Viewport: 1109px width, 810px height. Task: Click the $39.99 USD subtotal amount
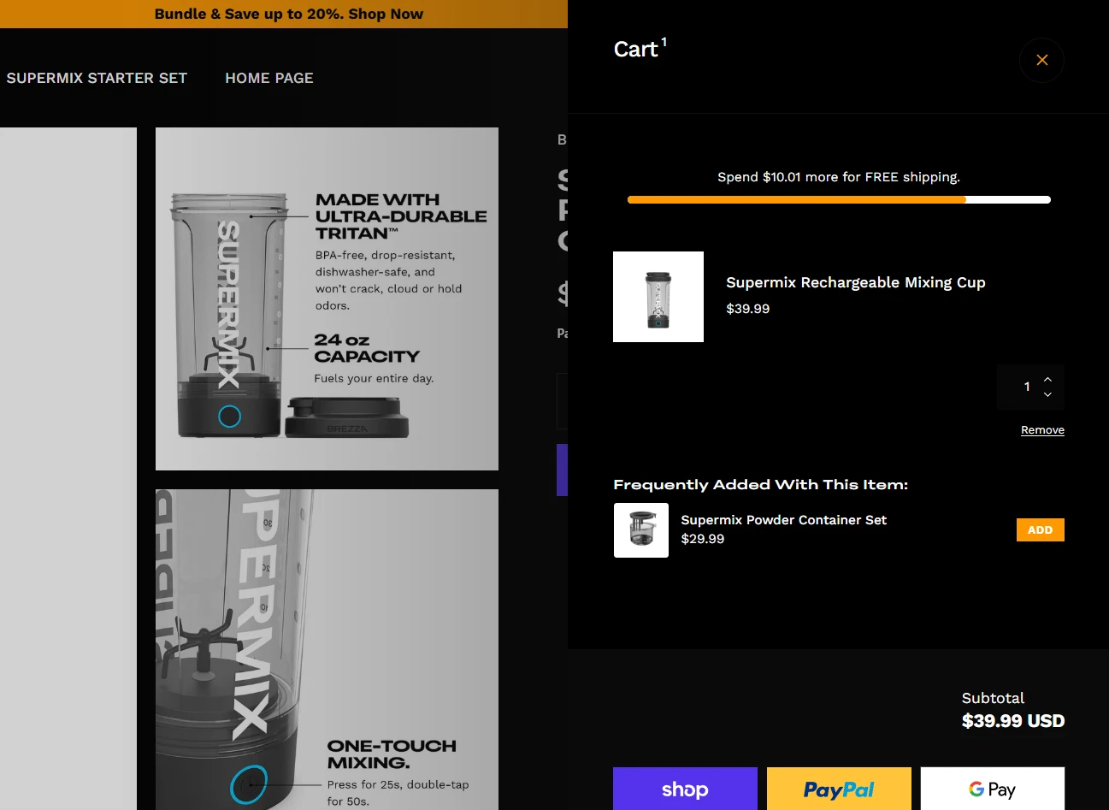pyautogui.click(x=1013, y=721)
